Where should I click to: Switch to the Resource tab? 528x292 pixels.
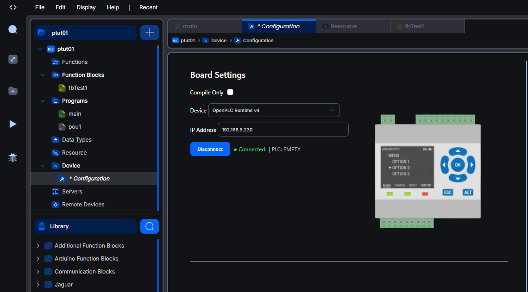353,26
